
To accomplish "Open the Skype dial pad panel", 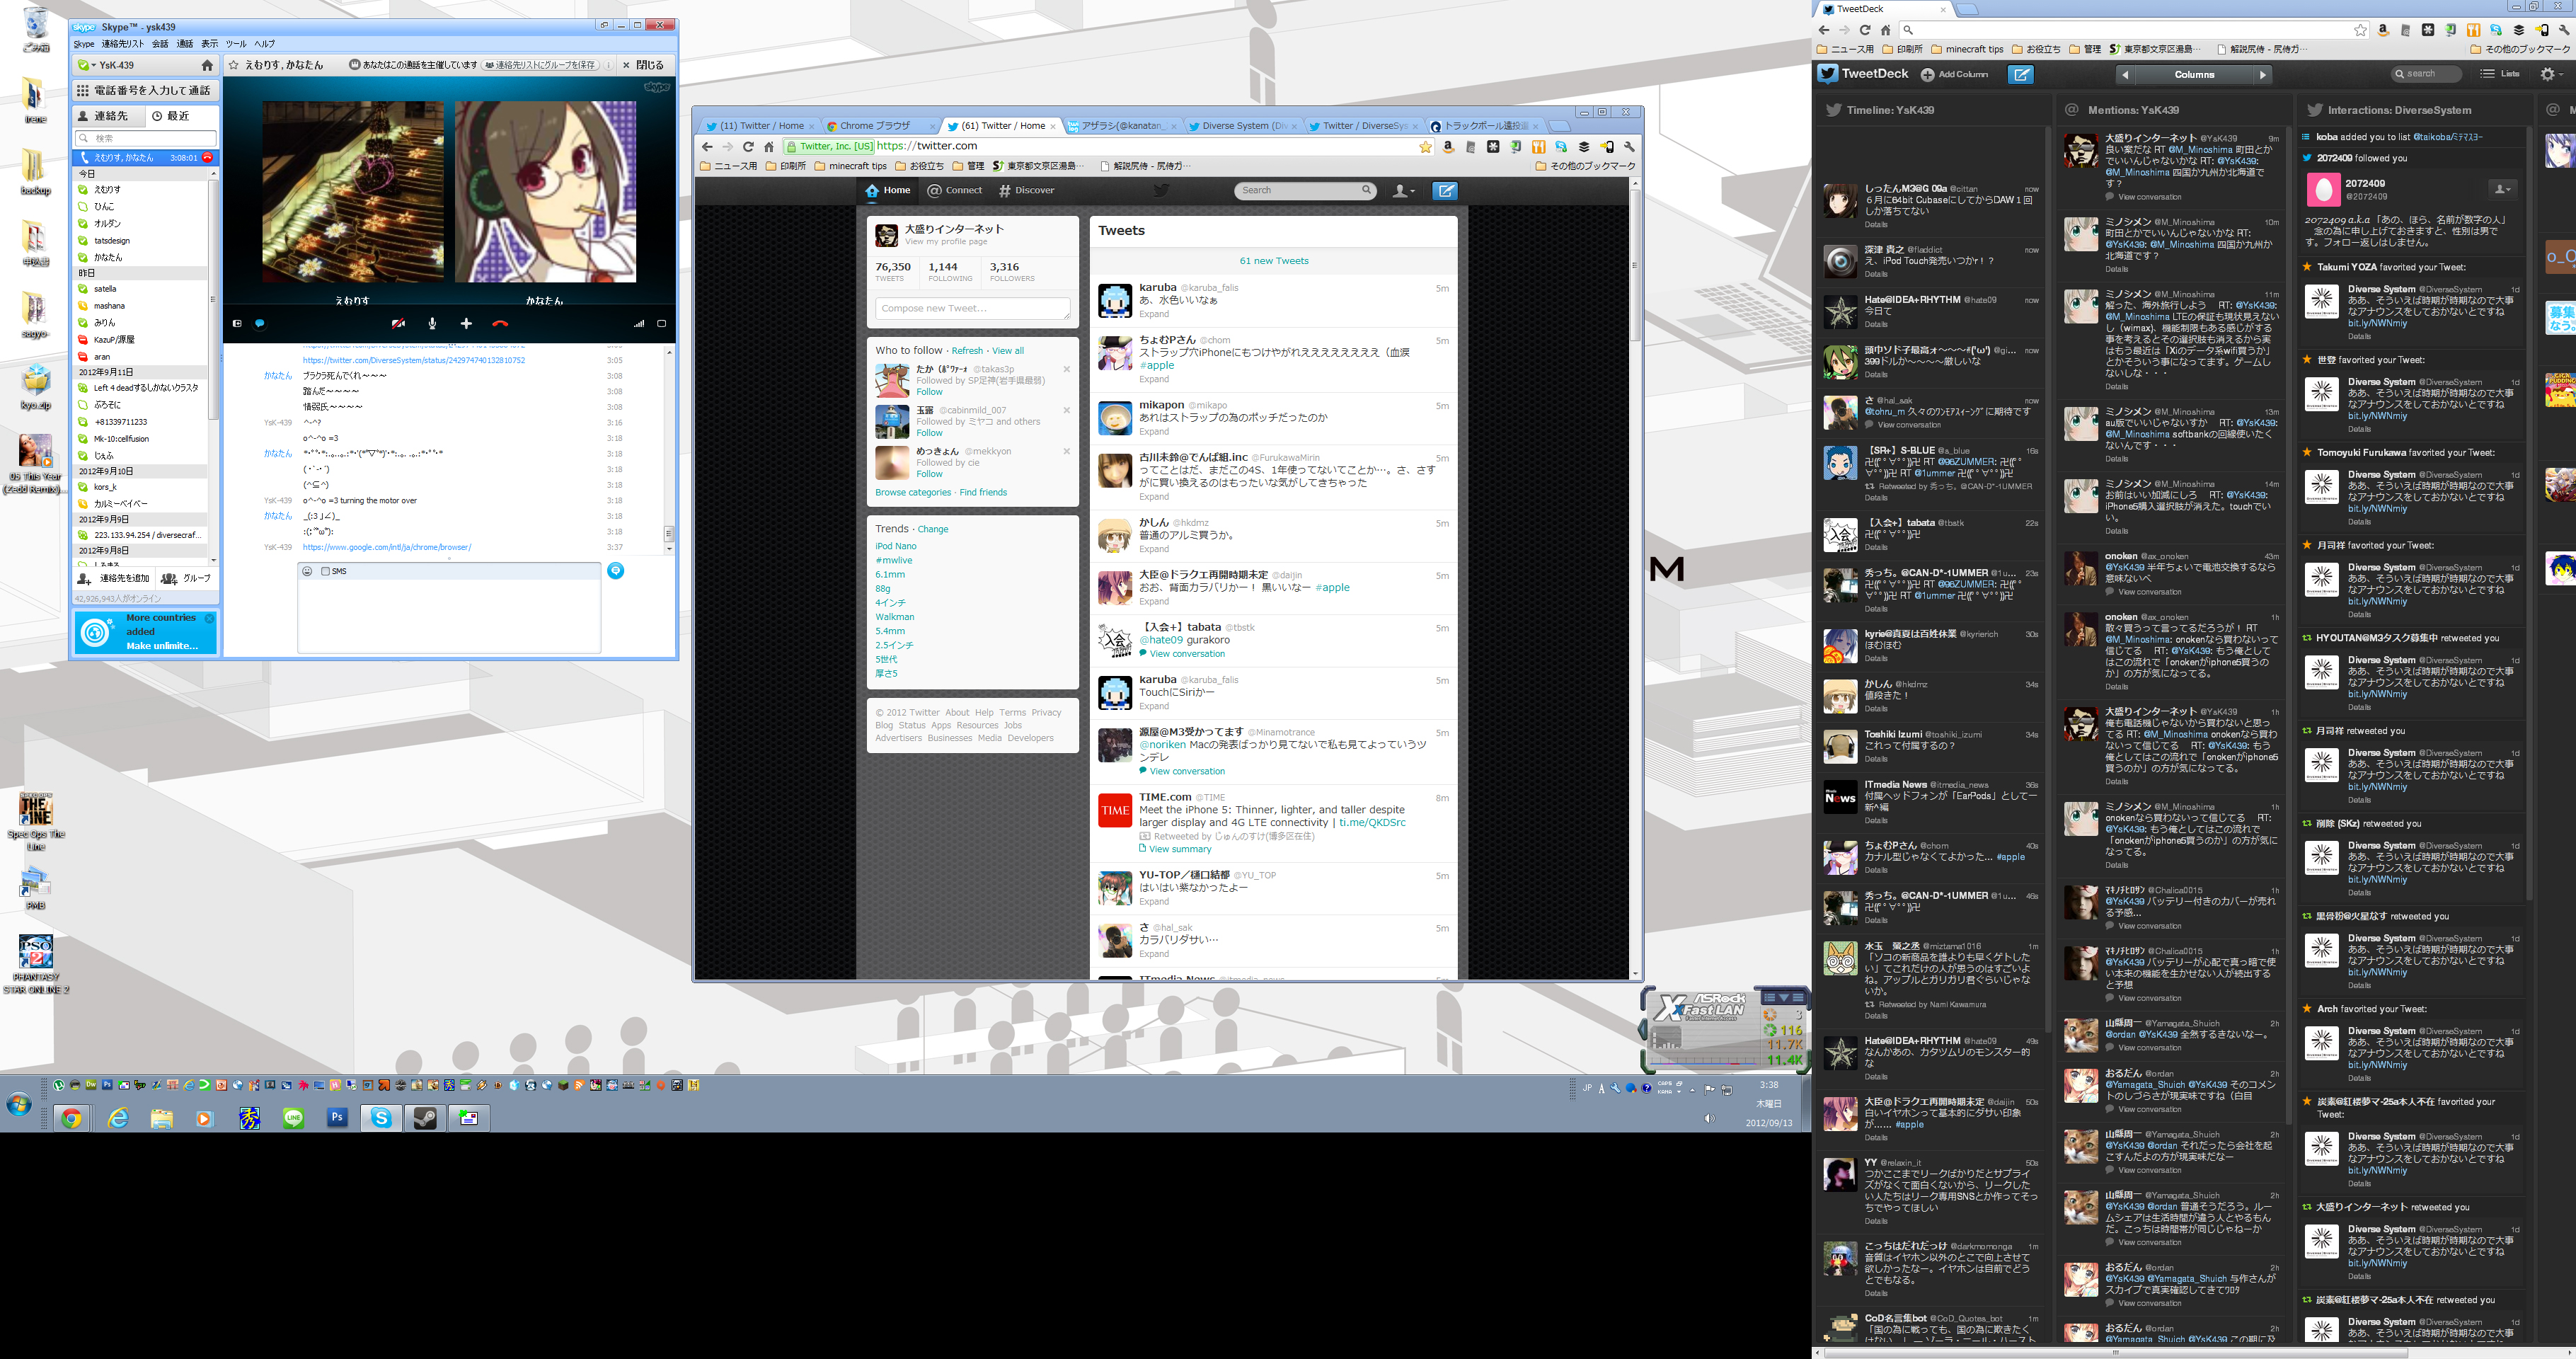I will coord(143,90).
